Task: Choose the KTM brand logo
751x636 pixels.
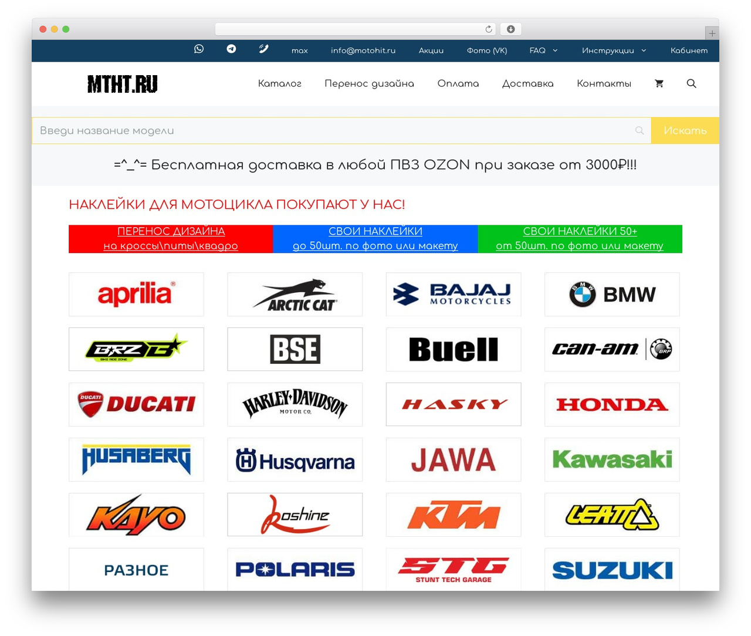Action: tap(454, 515)
